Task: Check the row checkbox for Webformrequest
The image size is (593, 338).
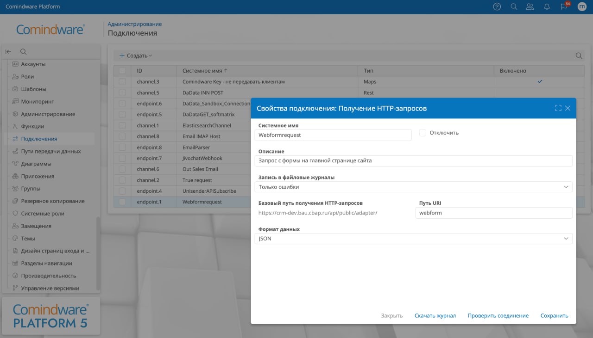Action: point(122,202)
